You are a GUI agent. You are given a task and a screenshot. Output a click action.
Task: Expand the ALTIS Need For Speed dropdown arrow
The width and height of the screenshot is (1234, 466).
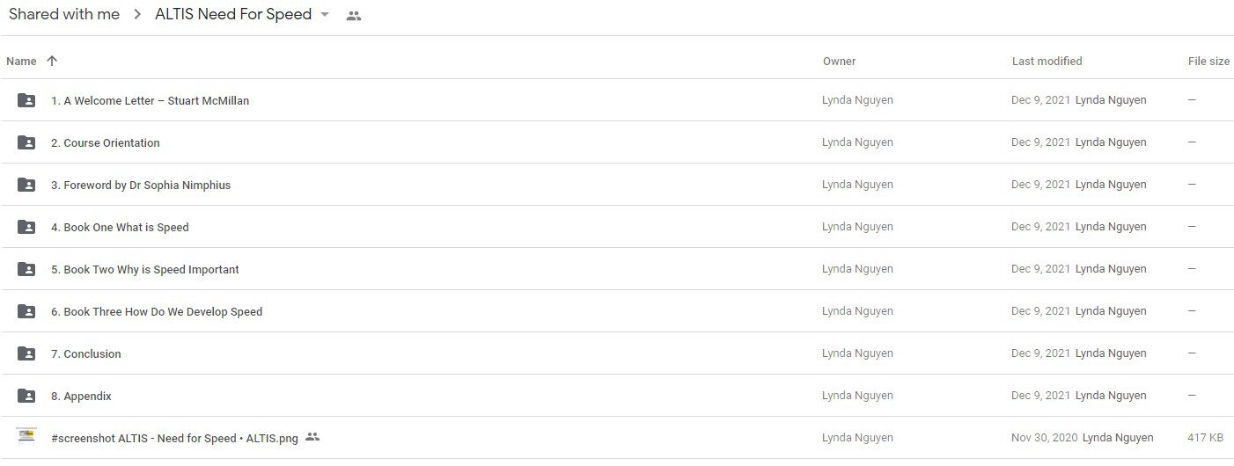(x=325, y=15)
